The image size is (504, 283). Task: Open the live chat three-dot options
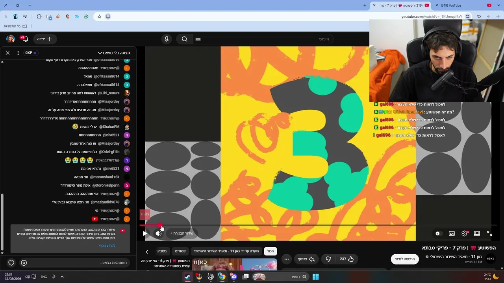coord(18,53)
